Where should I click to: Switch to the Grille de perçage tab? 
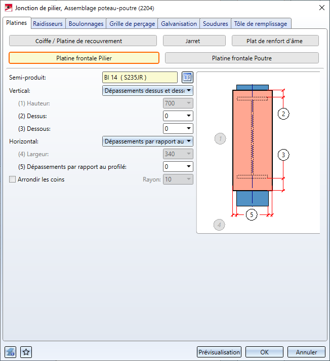[x=132, y=24]
